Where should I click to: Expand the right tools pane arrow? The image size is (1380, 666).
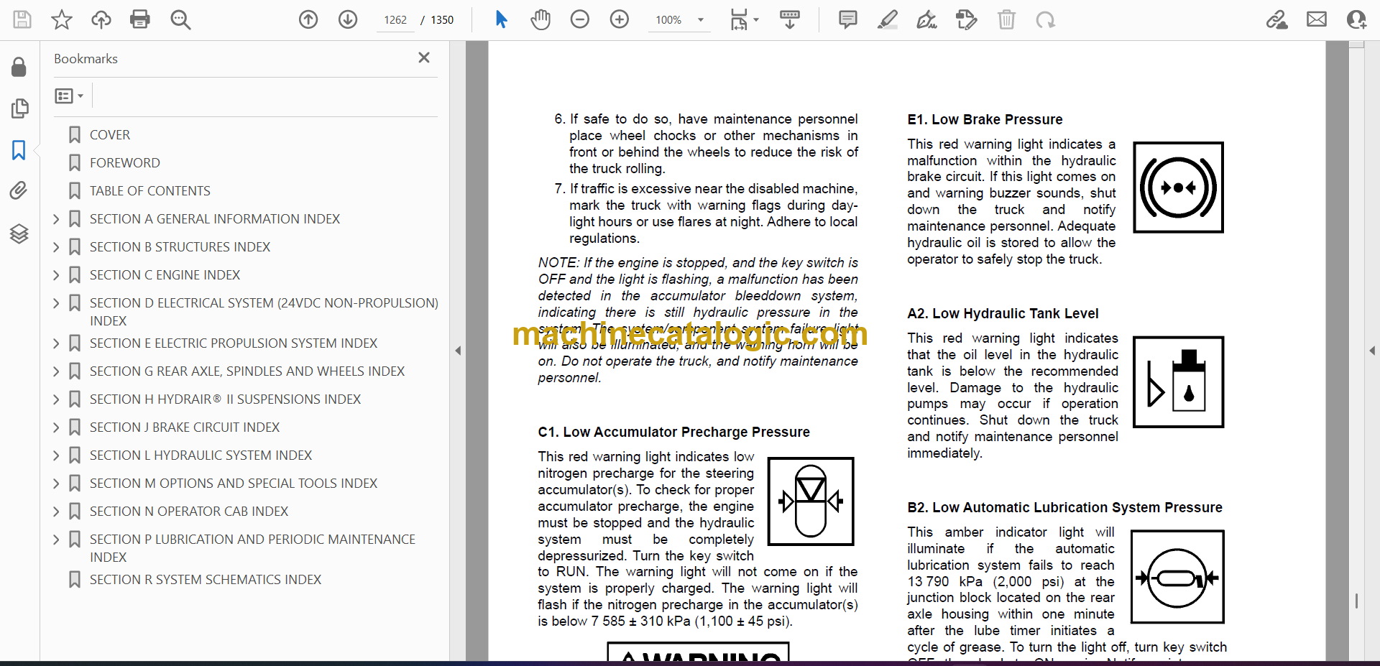tap(1372, 351)
